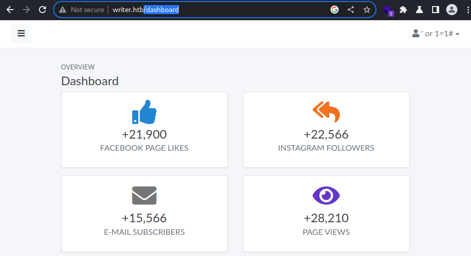Select the writer.htb/dashboard address bar
The image size is (471, 256).
[214, 10]
